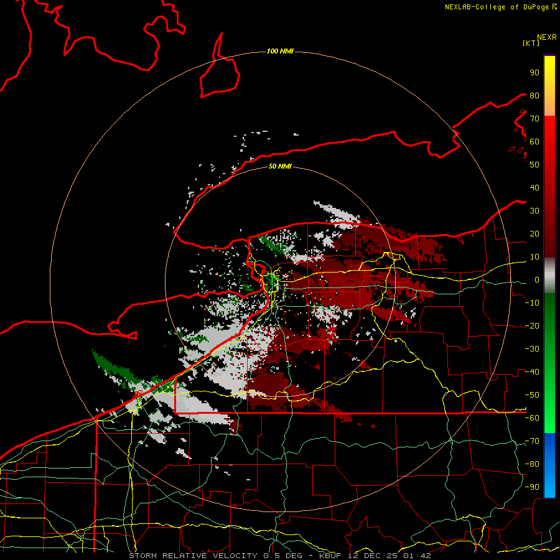Click the bright red colorbar segment near 65
This screenshot has width=560, height=560.
549,131
